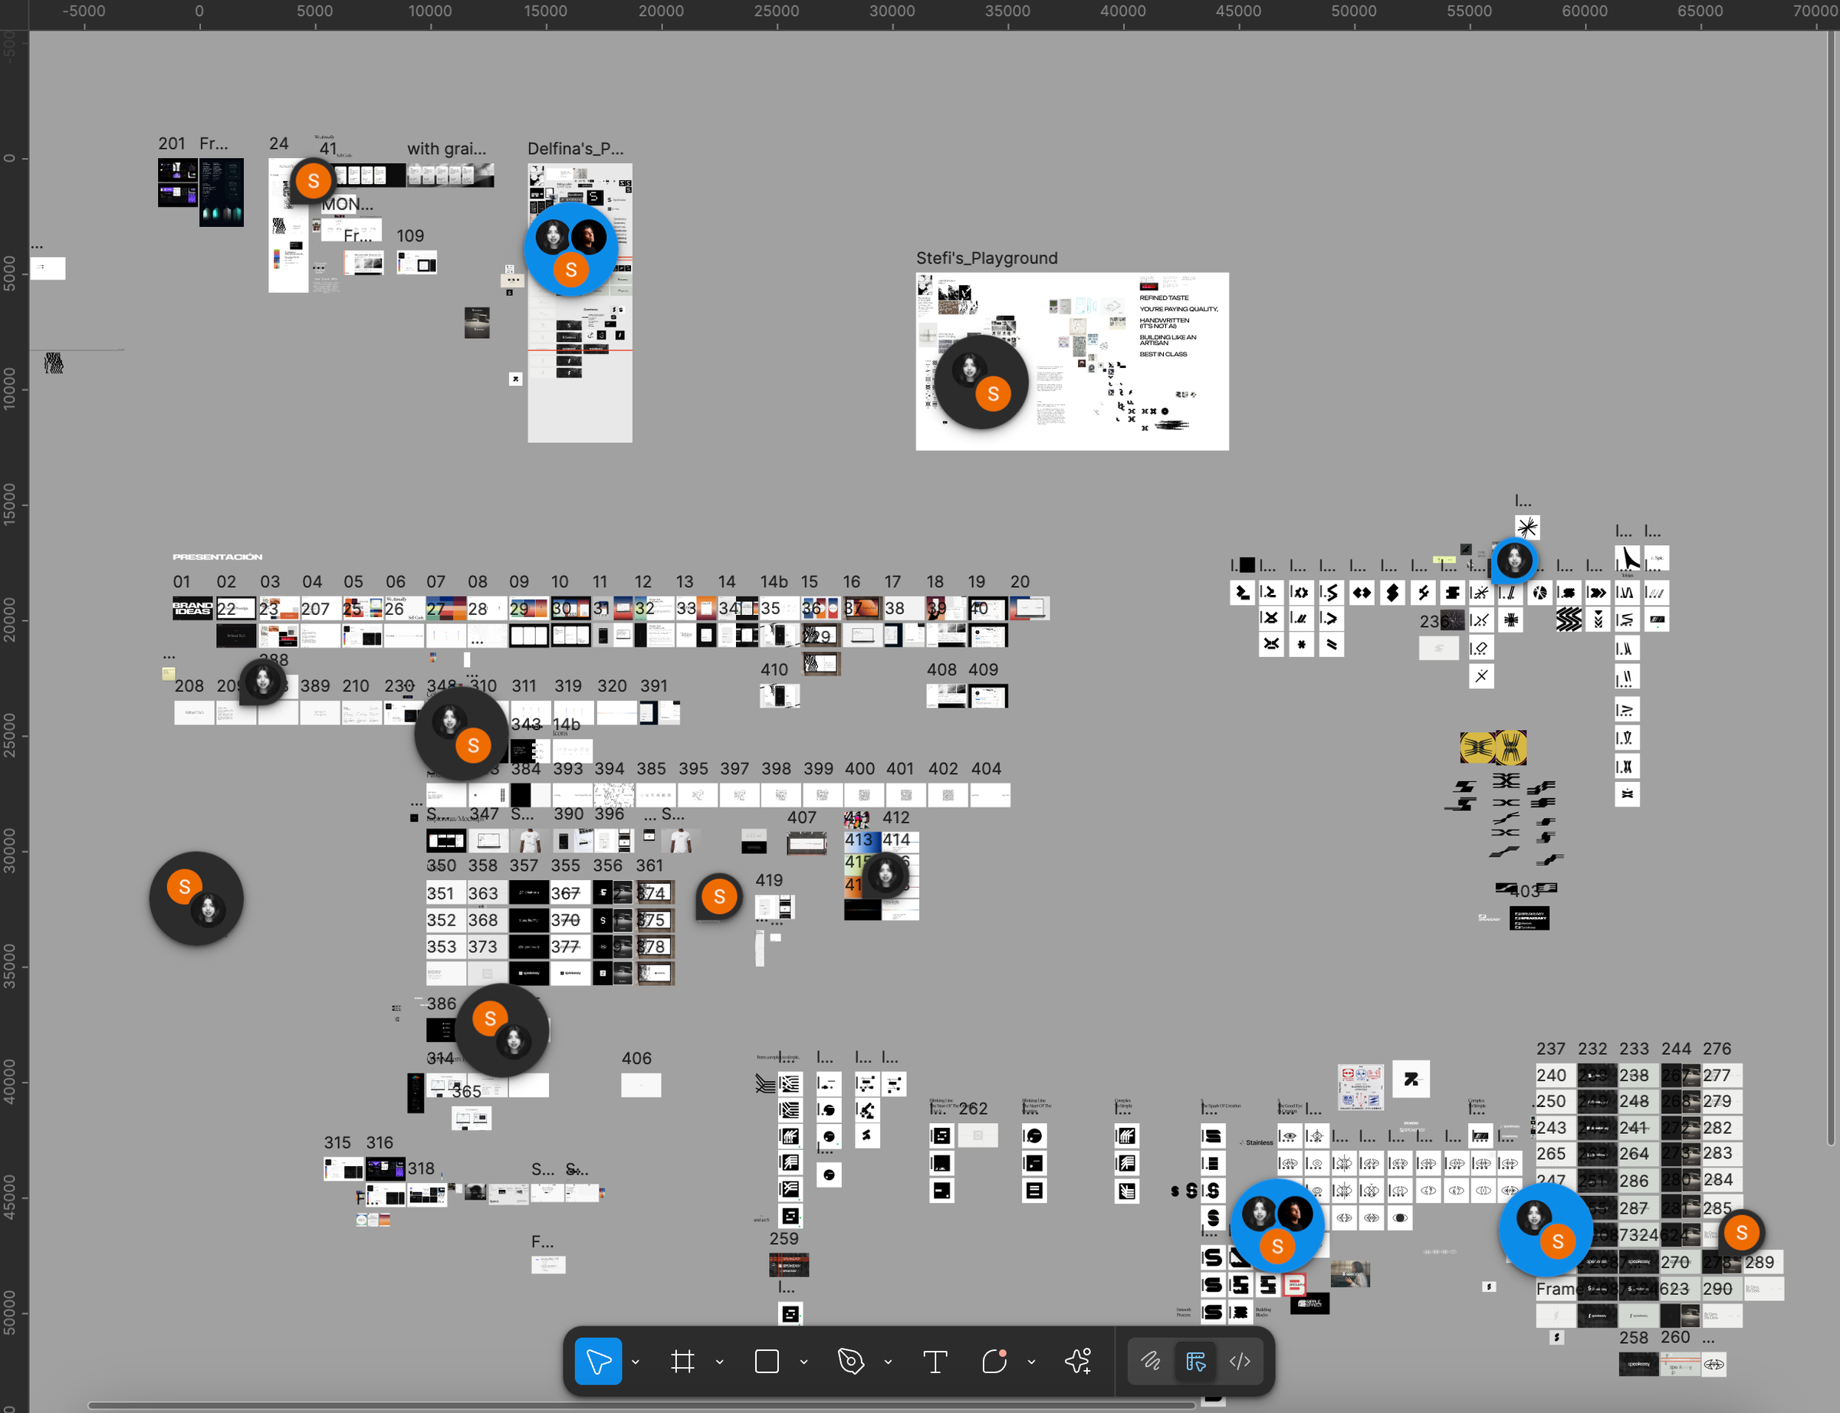Expand the Comment tools dropdown
The height and width of the screenshot is (1413, 1840).
pyautogui.click(x=1031, y=1362)
